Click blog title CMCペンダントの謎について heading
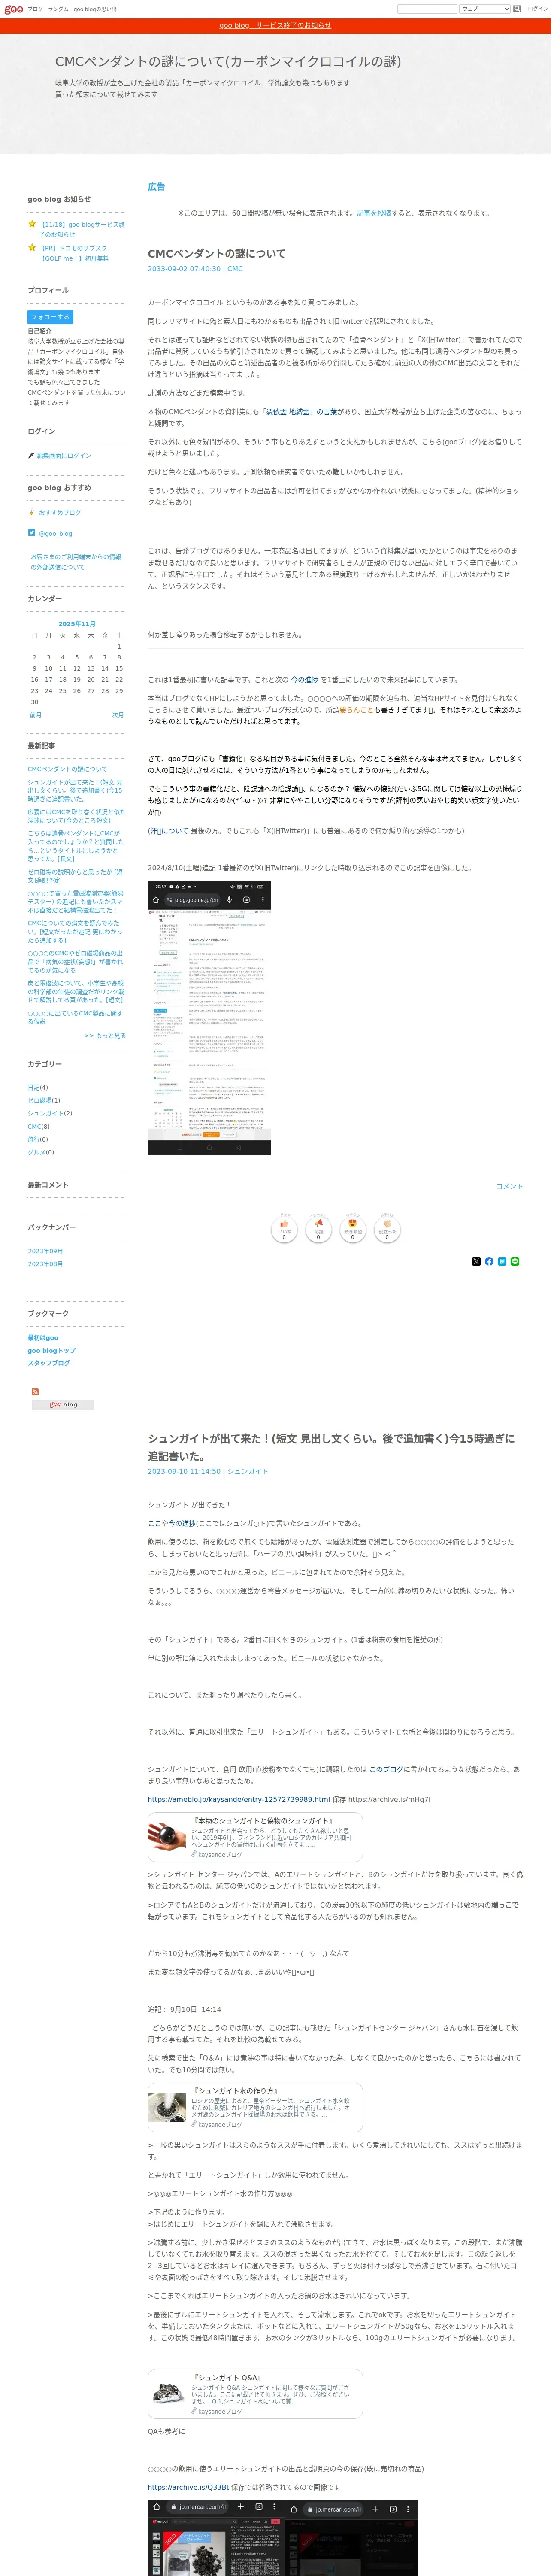 (228, 61)
